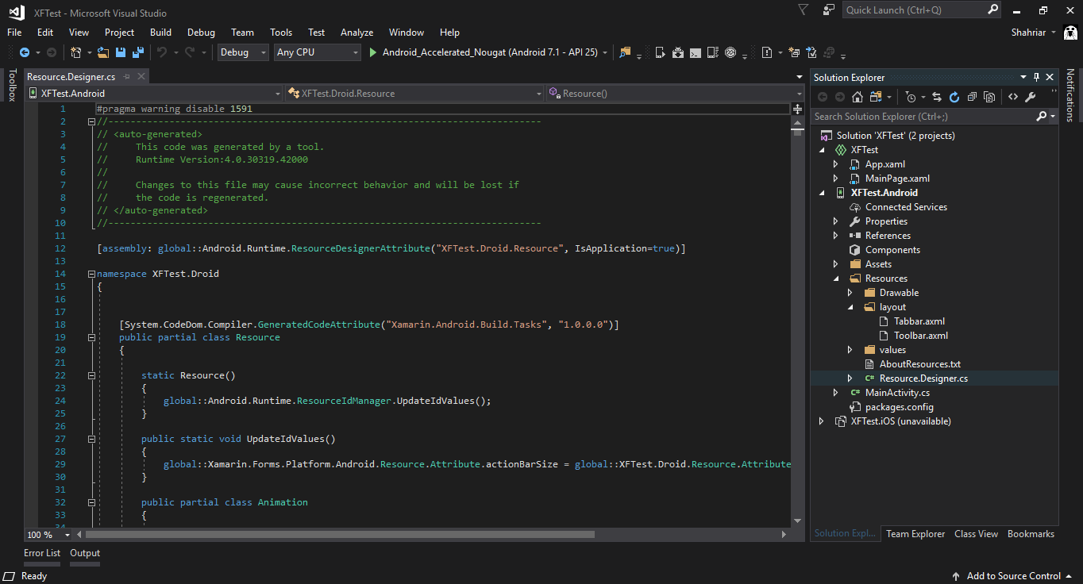Image resolution: width=1083 pixels, height=584 pixels.
Task: Click the New Project toolbar icon
Action: (x=75, y=52)
